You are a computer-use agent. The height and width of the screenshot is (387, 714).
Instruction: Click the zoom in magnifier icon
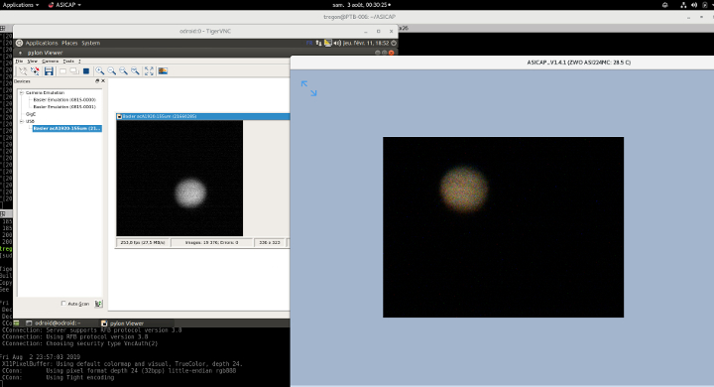point(100,71)
